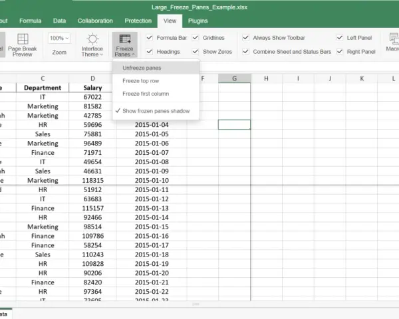Select date cell 2015-01-04

[x=152, y=125]
